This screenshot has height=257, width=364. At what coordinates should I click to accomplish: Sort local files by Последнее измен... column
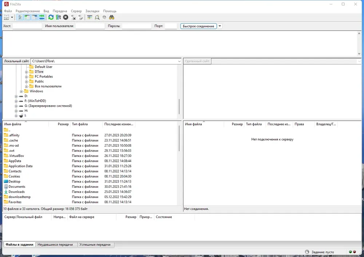[119, 124]
